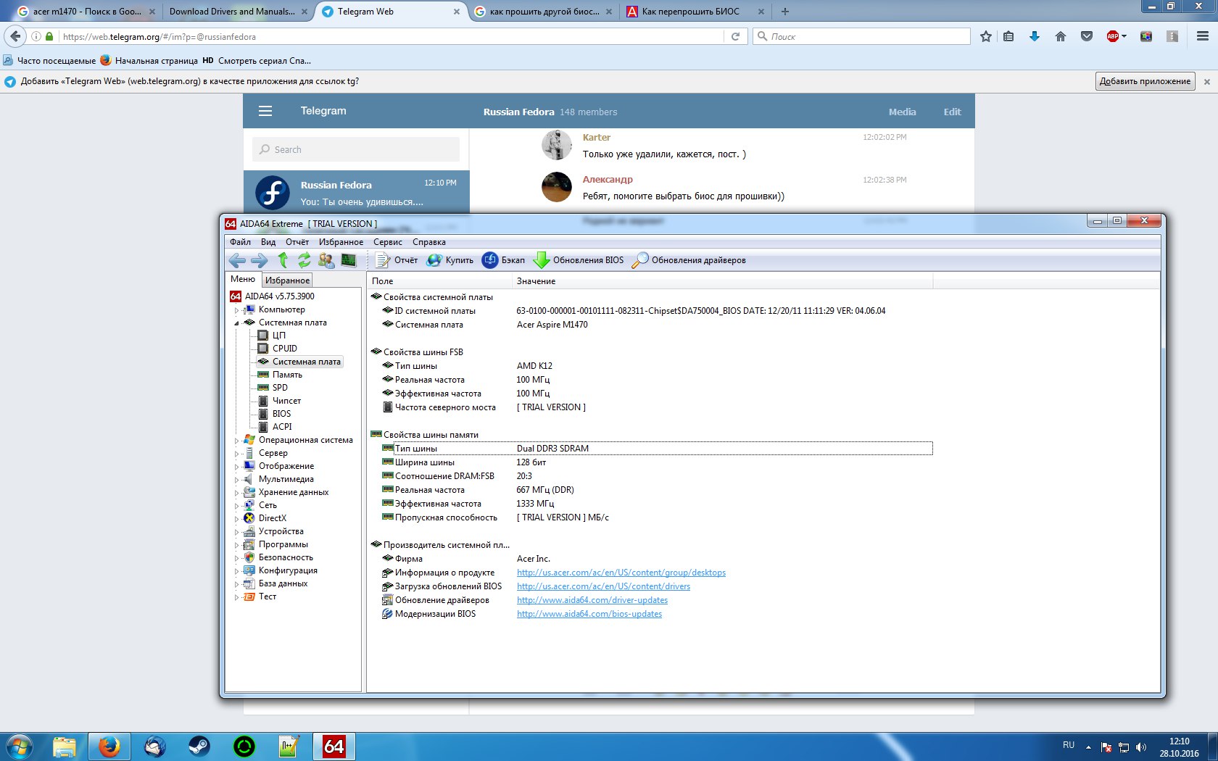
Task: Open Steam from the taskbar
Action: pyautogui.click(x=199, y=747)
